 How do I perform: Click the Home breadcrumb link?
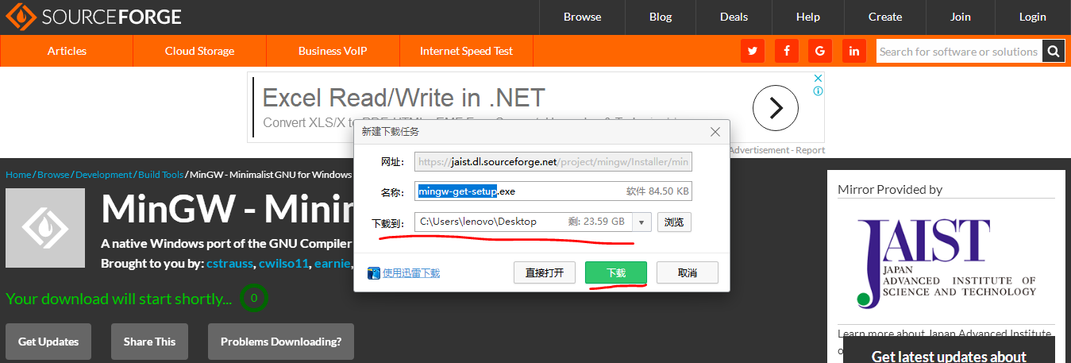point(18,175)
